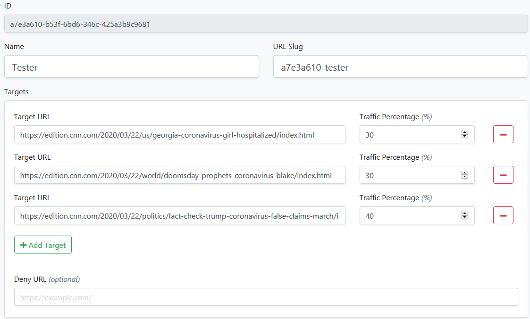Remove the georgia-coronavirus target row
Viewport: 530px width, 319px height.
pos(503,134)
